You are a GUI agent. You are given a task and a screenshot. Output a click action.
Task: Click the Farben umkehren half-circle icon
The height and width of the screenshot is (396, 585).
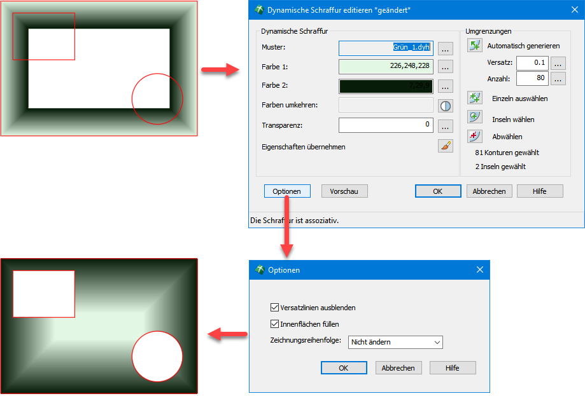tap(446, 106)
